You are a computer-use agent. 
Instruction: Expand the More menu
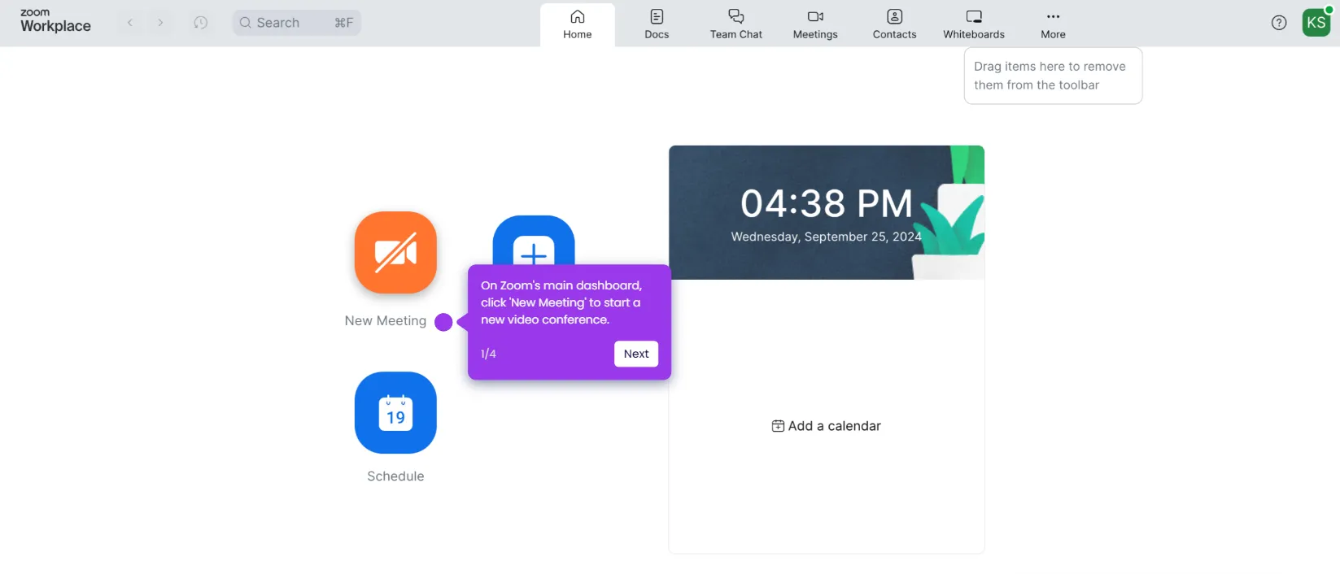1053,24
